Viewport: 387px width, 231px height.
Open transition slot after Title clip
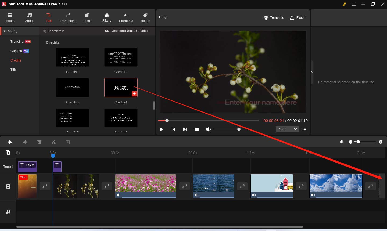[45, 186]
